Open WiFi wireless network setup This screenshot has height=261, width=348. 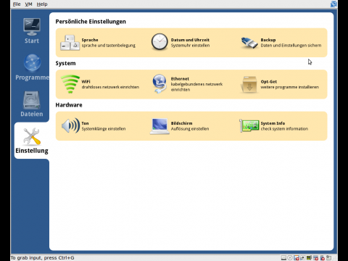coord(100,84)
